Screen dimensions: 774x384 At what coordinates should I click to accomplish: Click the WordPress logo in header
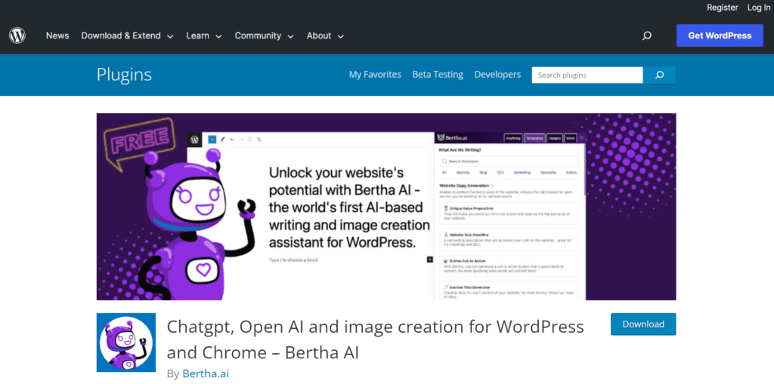point(17,35)
